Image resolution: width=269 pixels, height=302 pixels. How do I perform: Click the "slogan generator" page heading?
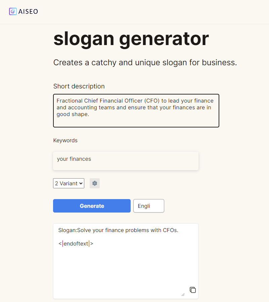coord(131,39)
